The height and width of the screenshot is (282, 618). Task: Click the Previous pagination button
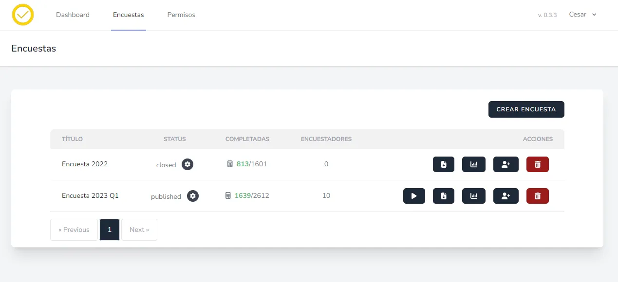click(74, 229)
